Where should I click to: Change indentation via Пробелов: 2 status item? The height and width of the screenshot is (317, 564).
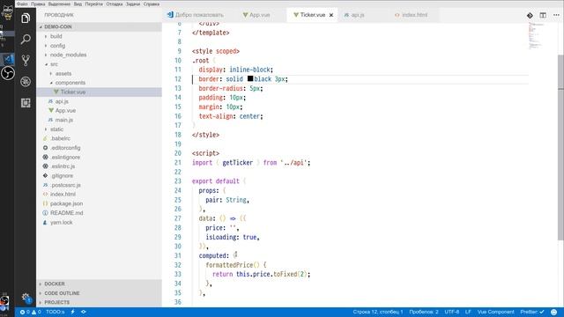click(x=424, y=312)
